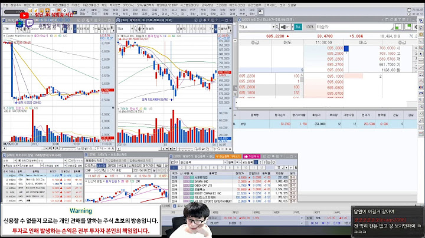Switch to 업종상세비교차트 tab
The height and width of the screenshot is (238, 425).
pyautogui.click(x=140, y=160)
